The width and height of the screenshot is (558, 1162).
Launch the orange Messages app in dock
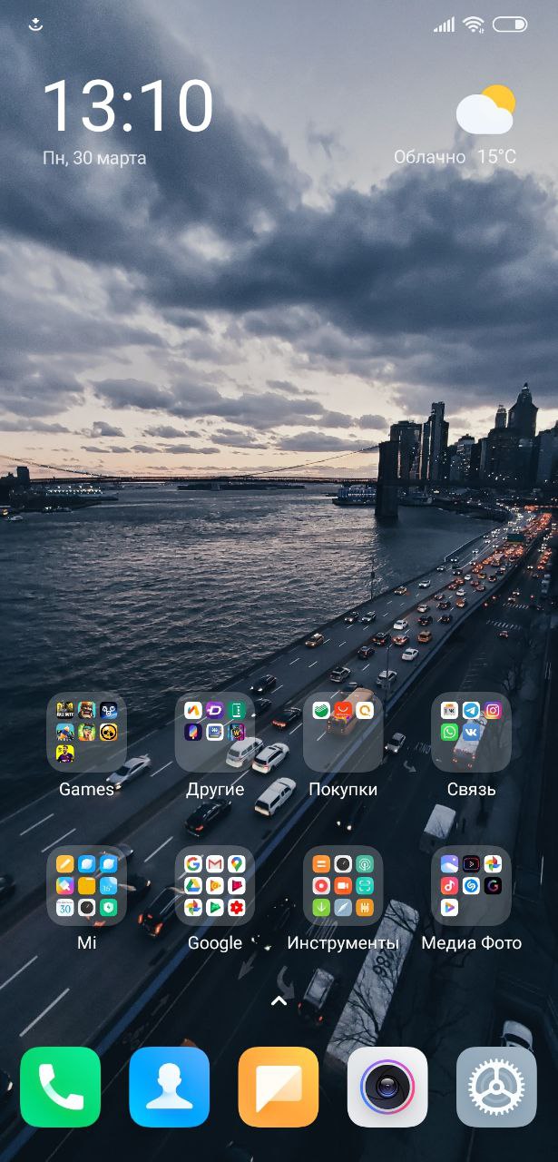279,1087
